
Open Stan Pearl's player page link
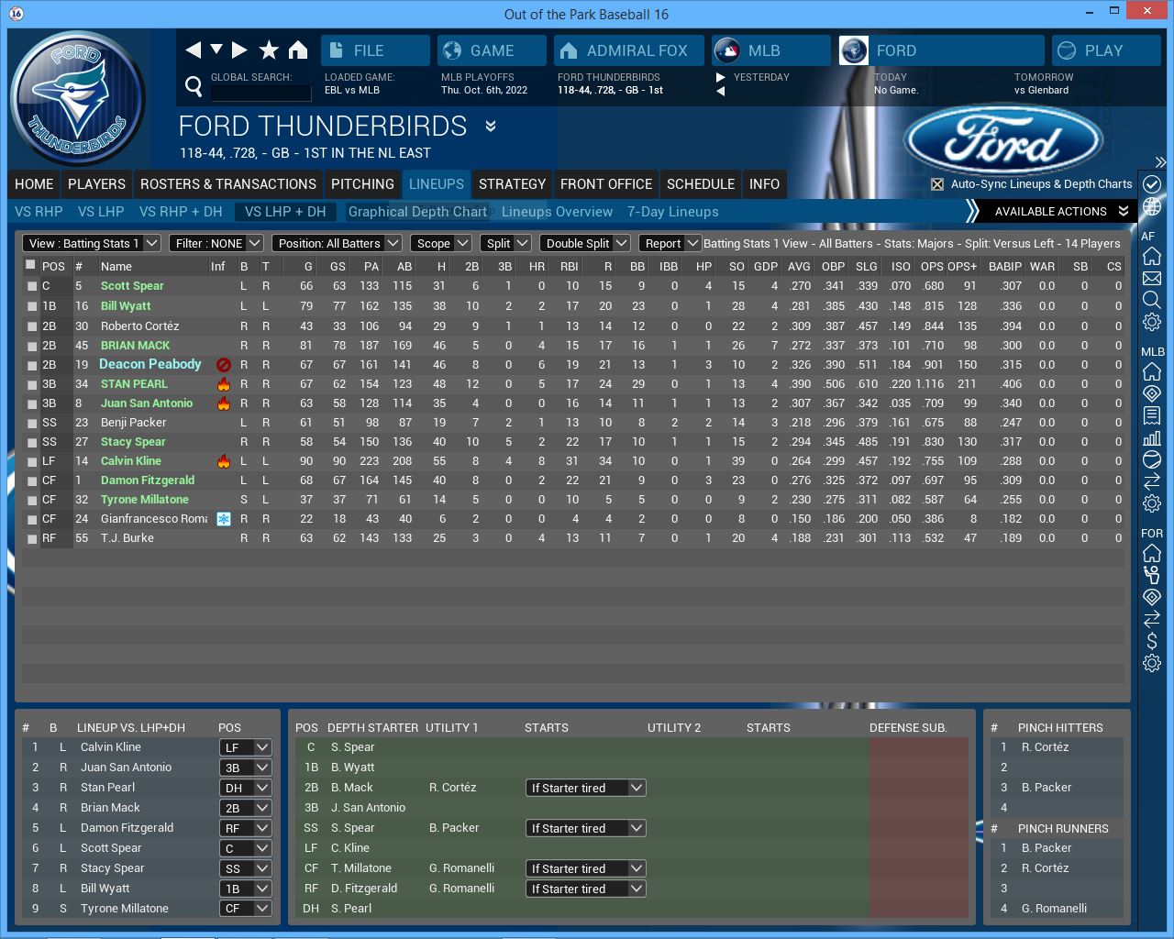click(134, 384)
